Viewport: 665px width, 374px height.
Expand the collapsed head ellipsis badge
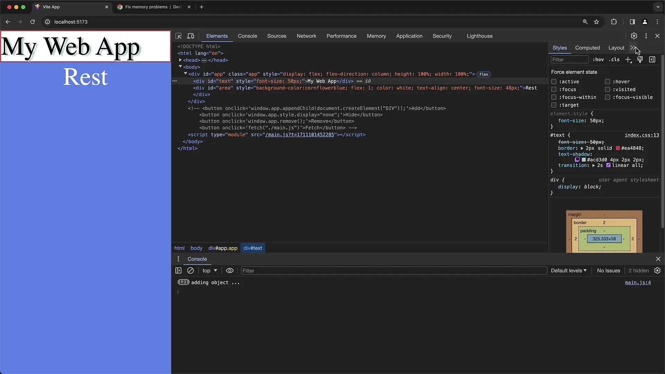click(204, 60)
